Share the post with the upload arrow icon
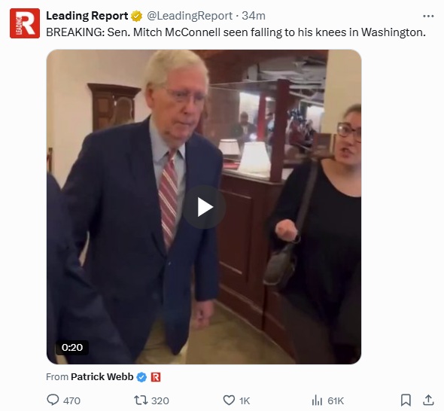This screenshot has width=444, height=411. pos(428,400)
